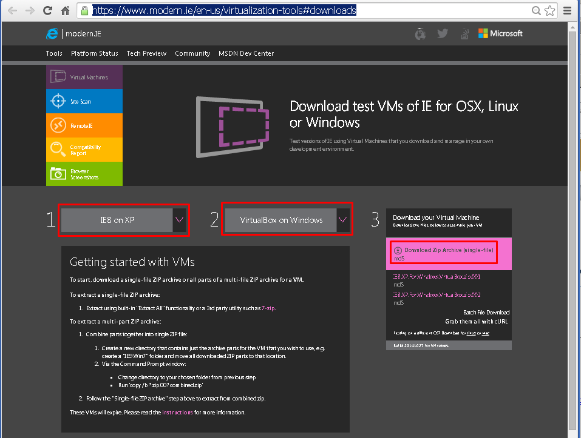Image resolution: width=581 pixels, height=438 pixels.
Task: Open the IE8 on XP selection box
Action: [x=117, y=220]
